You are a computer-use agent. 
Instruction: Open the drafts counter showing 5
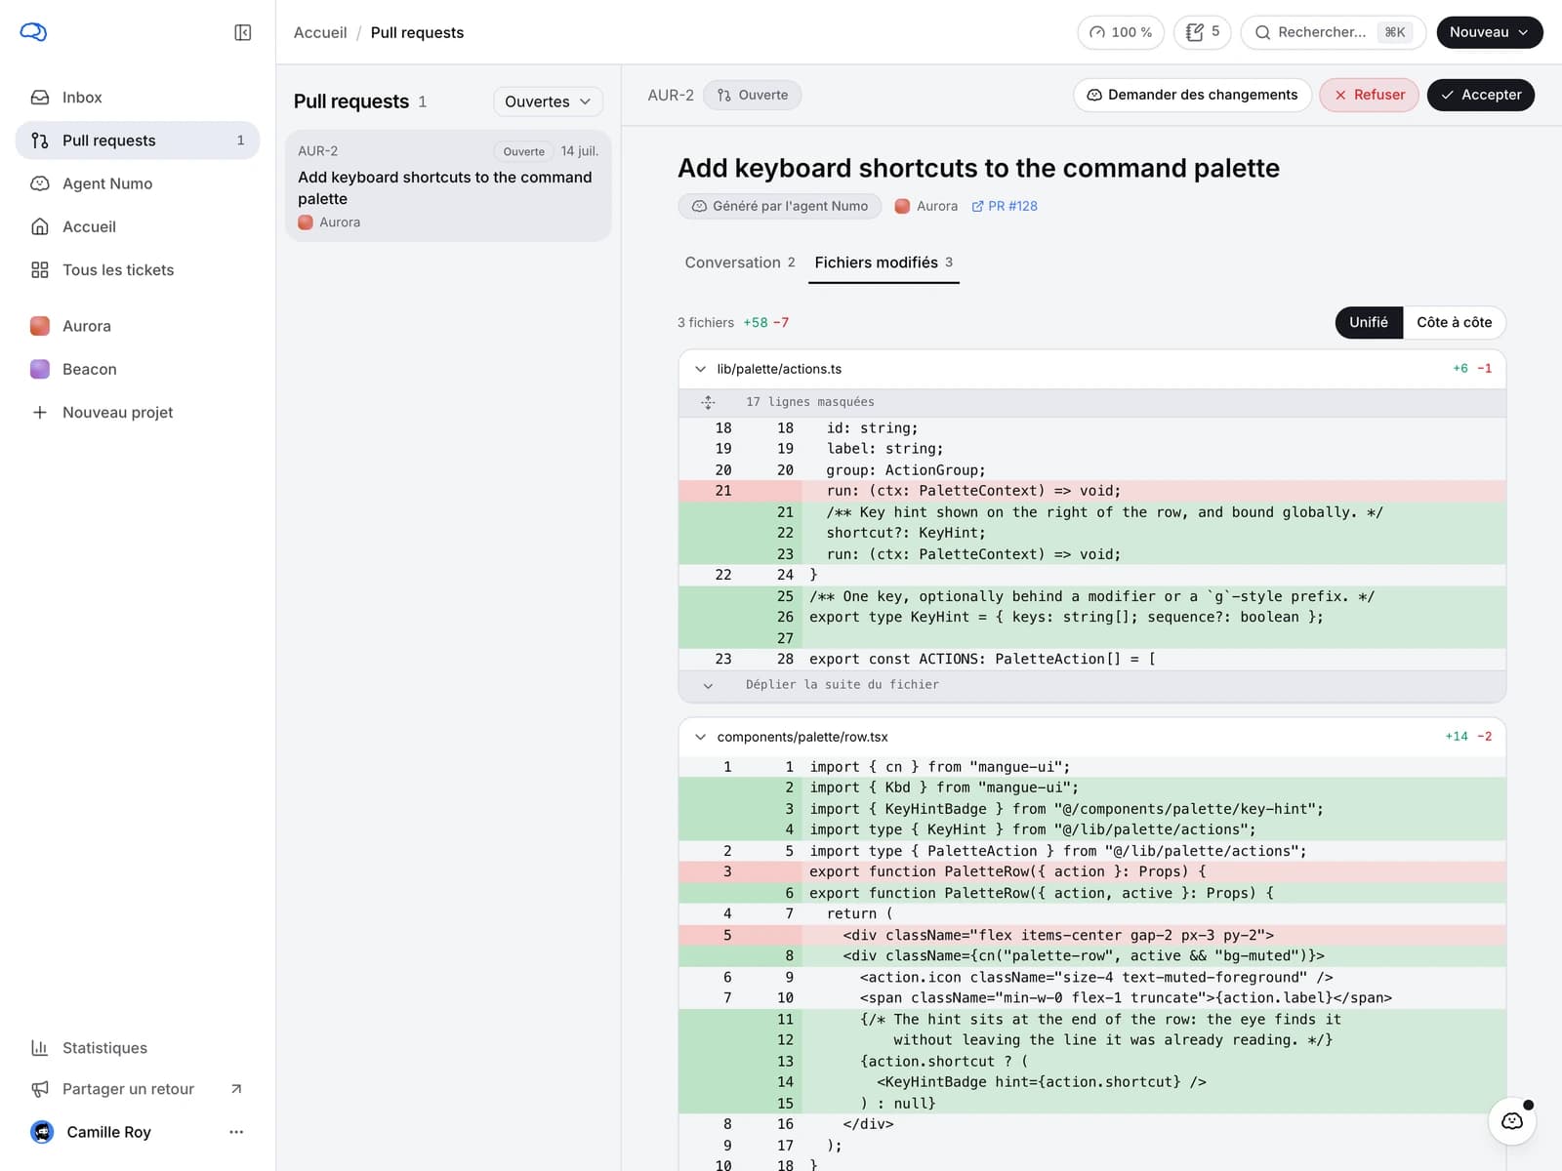[1202, 32]
